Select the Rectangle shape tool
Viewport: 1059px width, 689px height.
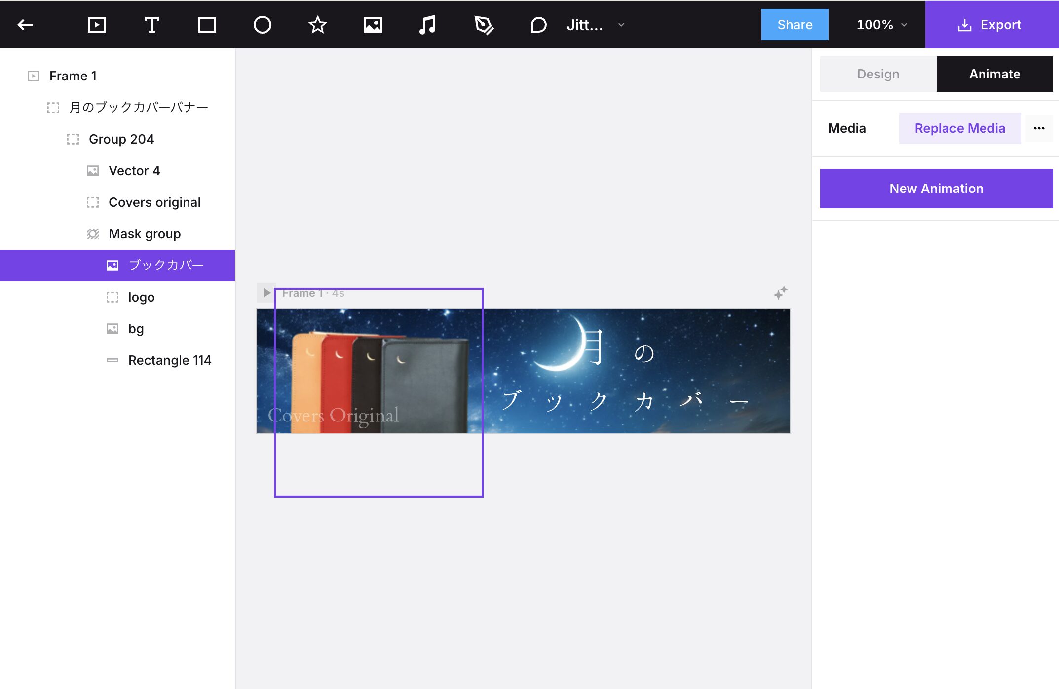pyautogui.click(x=207, y=25)
